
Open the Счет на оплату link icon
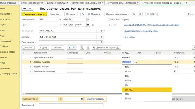[101, 42]
